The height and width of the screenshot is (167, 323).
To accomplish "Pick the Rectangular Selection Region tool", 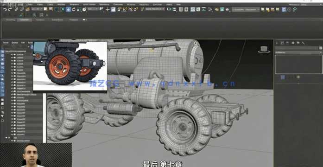I will click(57, 9).
